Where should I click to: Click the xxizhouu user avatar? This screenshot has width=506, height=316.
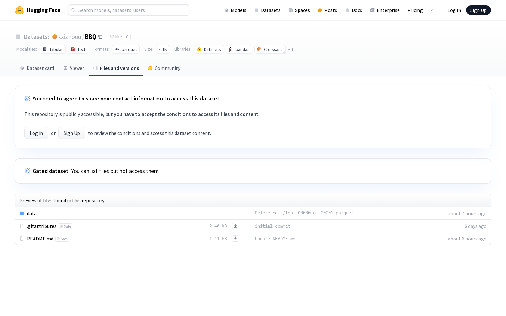(55, 37)
